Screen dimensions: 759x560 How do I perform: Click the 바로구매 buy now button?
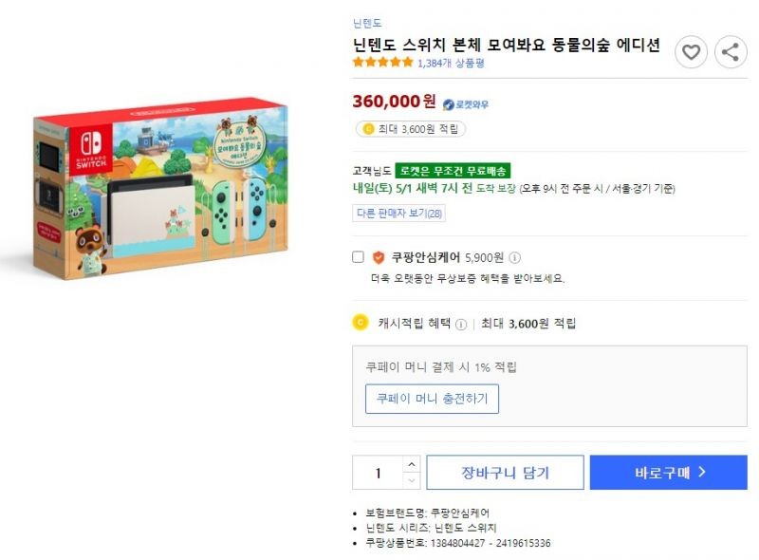point(669,473)
